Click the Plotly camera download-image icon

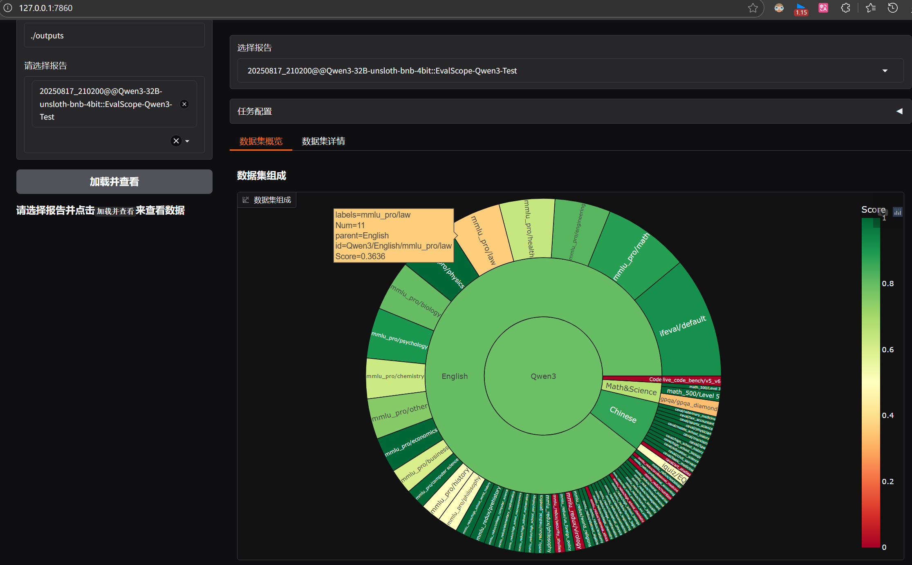[883, 212]
